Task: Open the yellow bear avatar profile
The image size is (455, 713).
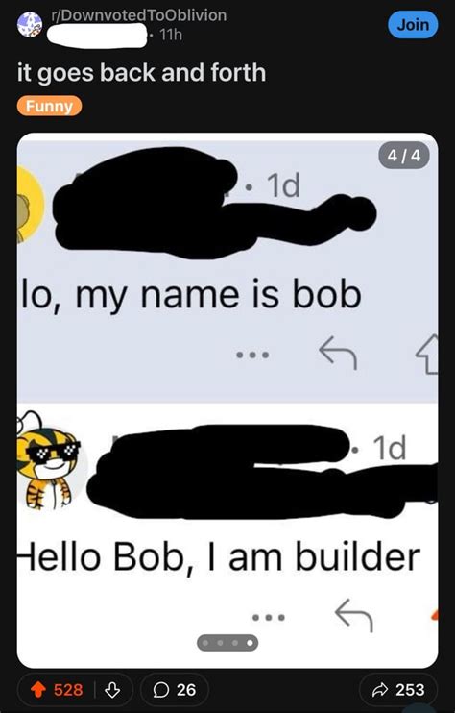Action: coord(30,204)
